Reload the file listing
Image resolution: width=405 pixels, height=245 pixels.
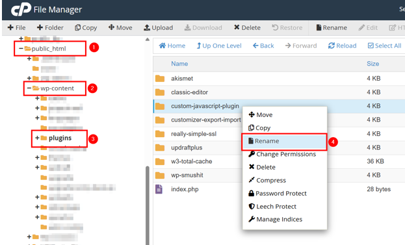tap(342, 45)
